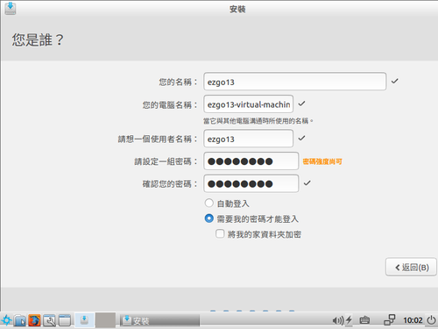Click the computer name field ezgo13-virtual-machin
Screen dimensions: 438x329
249,104
